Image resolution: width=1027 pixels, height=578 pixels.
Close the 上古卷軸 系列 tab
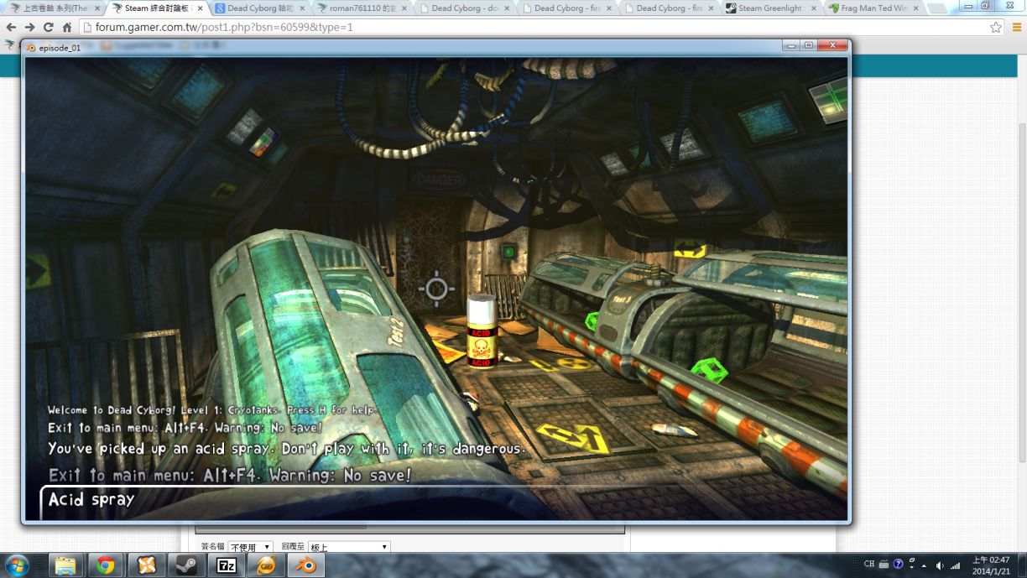pyautogui.click(x=97, y=8)
